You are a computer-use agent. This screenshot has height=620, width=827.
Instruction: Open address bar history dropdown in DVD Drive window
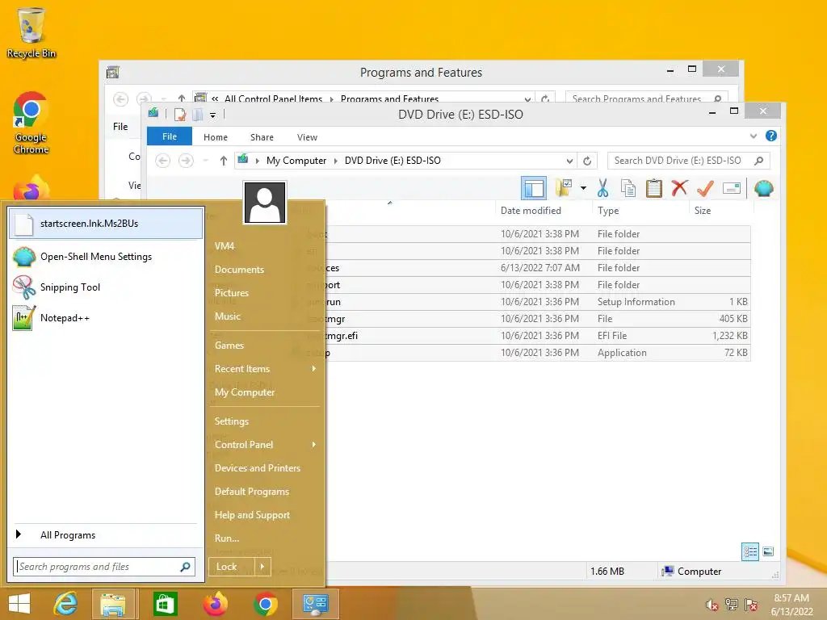(x=569, y=161)
